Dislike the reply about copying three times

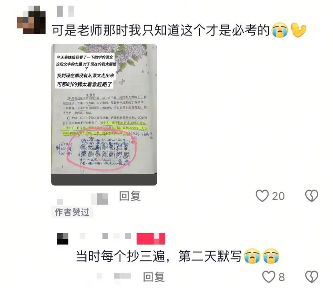(x=311, y=277)
